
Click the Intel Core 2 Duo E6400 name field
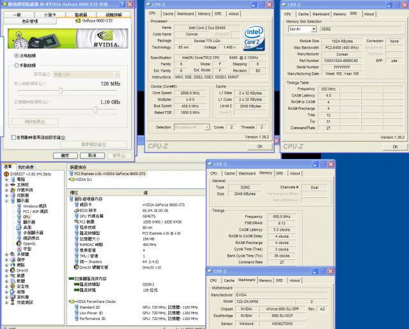(207, 27)
